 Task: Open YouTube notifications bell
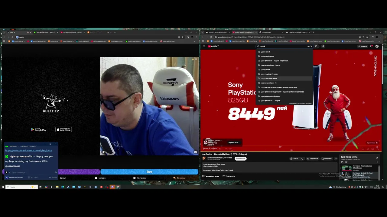(x=371, y=46)
